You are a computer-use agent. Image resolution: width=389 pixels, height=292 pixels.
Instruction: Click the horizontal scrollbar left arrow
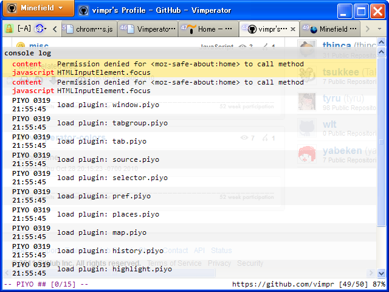click(7, 273)
